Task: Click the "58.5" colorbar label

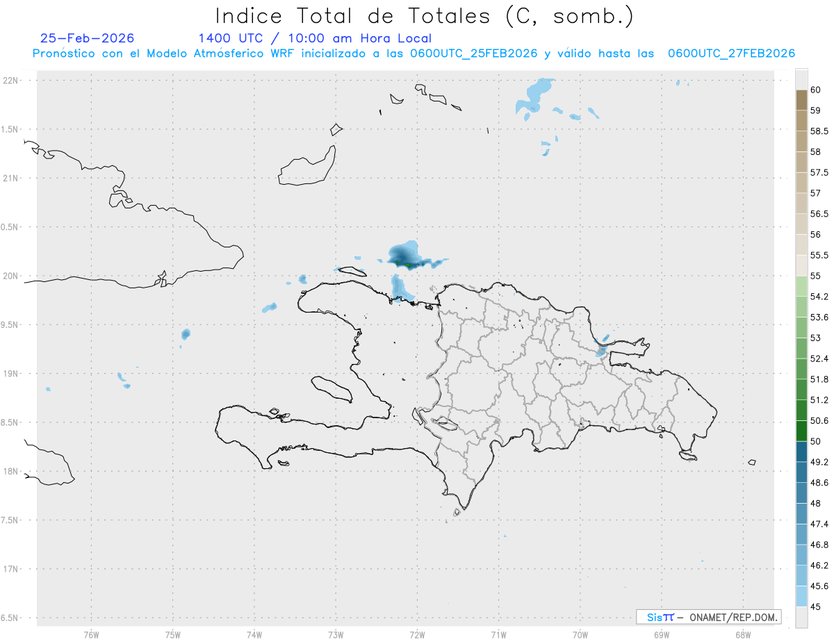Action: tap(819, 131)
